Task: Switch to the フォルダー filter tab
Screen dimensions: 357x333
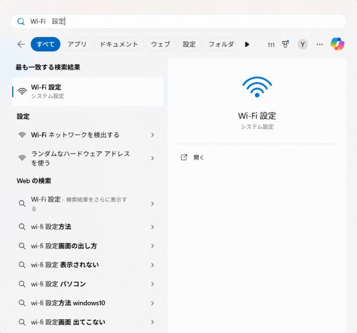Action: (219, 44)
